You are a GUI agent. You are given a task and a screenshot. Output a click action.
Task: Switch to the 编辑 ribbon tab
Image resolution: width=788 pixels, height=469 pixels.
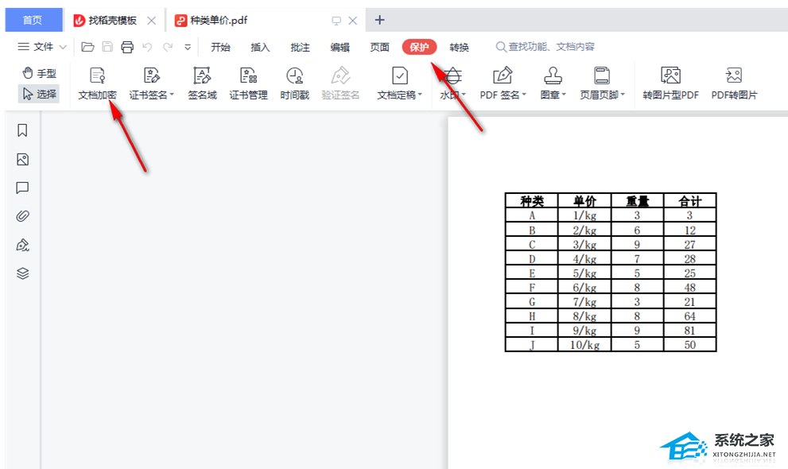[x=340, y=47]
